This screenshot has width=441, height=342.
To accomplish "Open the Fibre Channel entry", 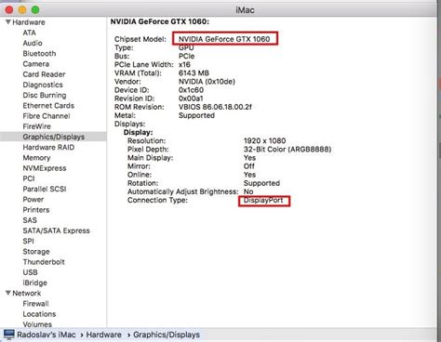I will click(47, 116).
